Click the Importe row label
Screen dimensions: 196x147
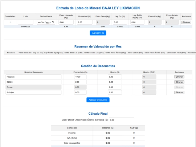coord(72,133)
